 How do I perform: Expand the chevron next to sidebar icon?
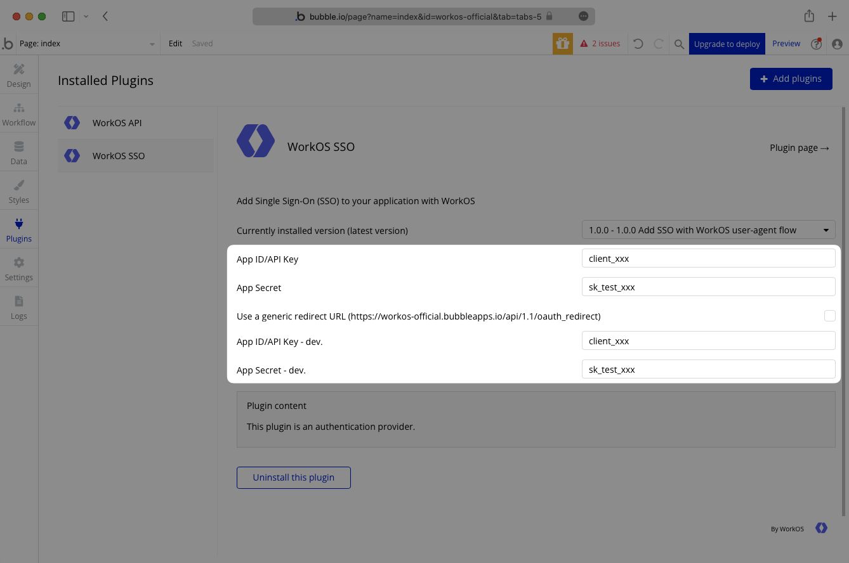tap(86, 16)
